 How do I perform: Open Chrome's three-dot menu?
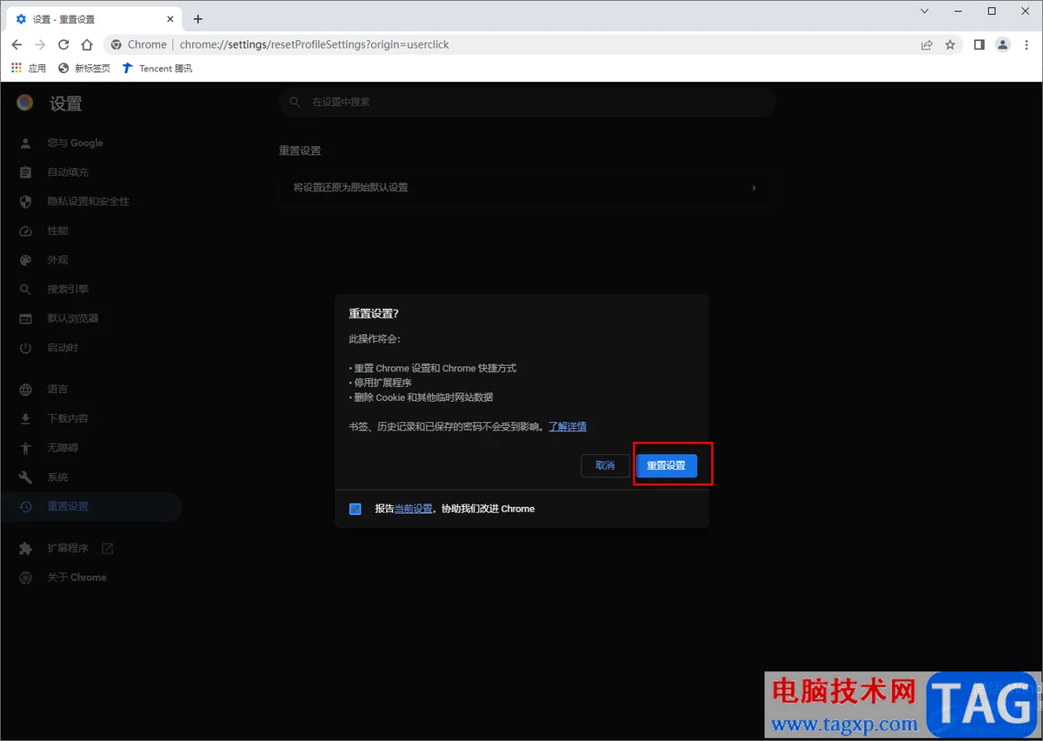pos(1027,44)
